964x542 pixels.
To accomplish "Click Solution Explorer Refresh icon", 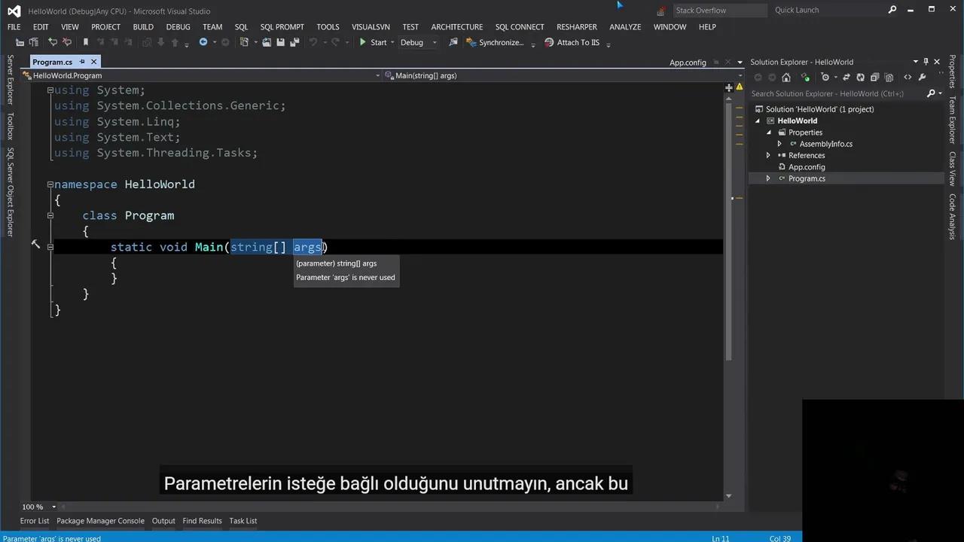I will click(x=860, y=77).
